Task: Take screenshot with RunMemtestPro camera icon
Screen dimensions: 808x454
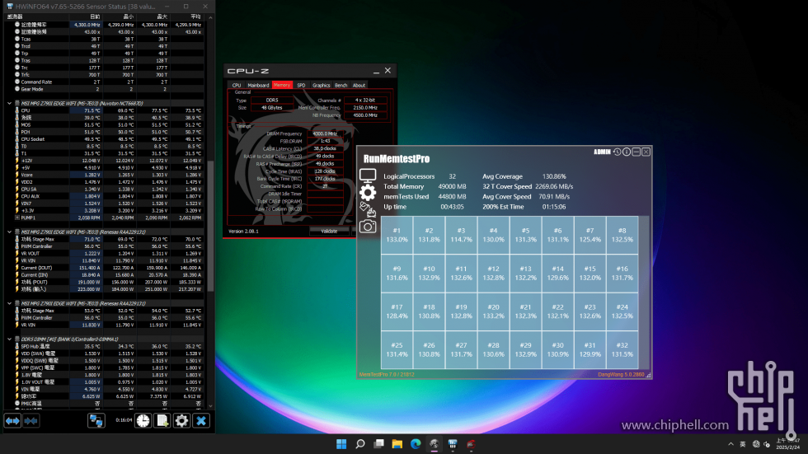Action: [368, 226]
